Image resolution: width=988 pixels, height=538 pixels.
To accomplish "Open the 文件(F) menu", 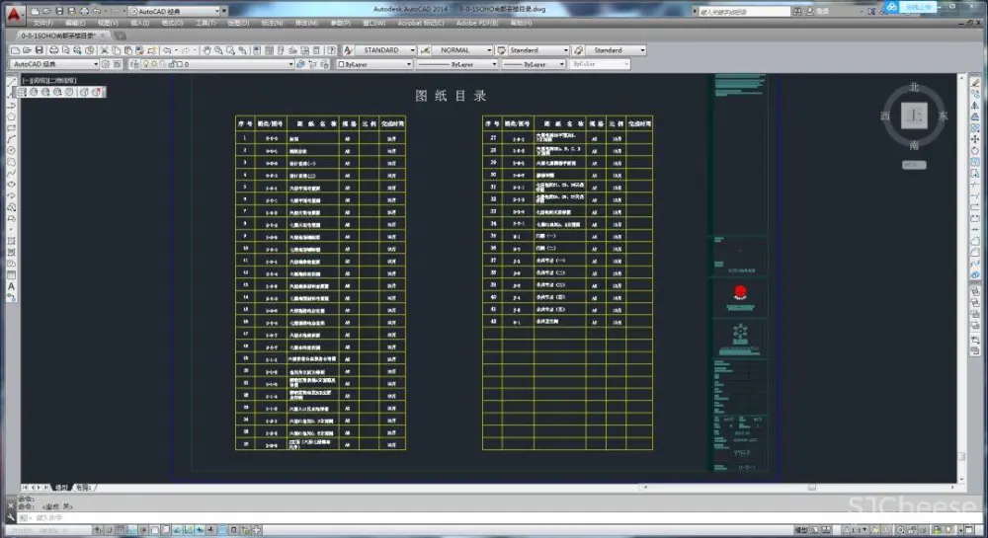I will (x=43, y=23).
